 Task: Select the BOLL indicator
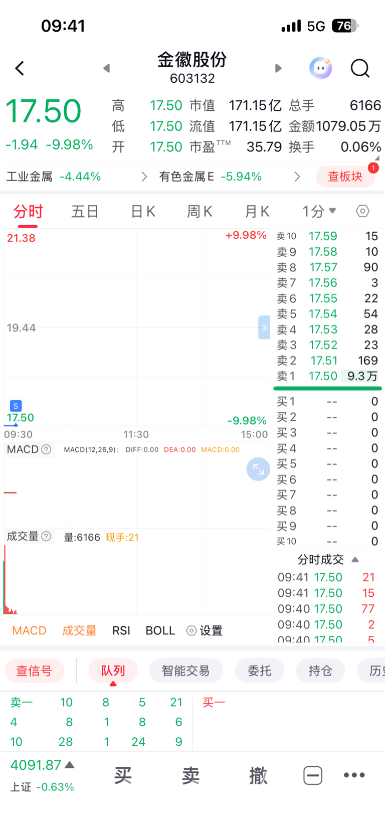[x=160, y=630]
